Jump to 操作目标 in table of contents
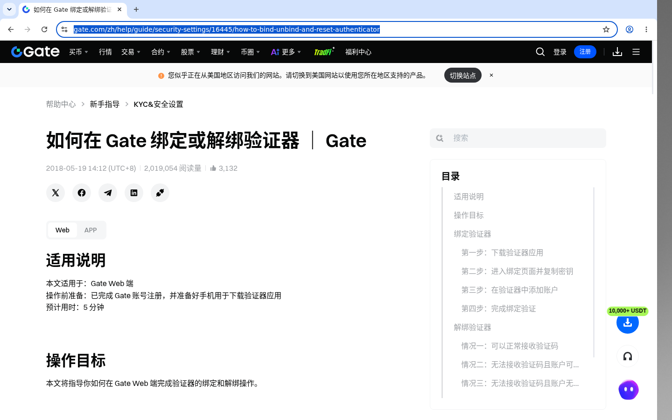This screenshot has width=672, height=420. (469, 215)
